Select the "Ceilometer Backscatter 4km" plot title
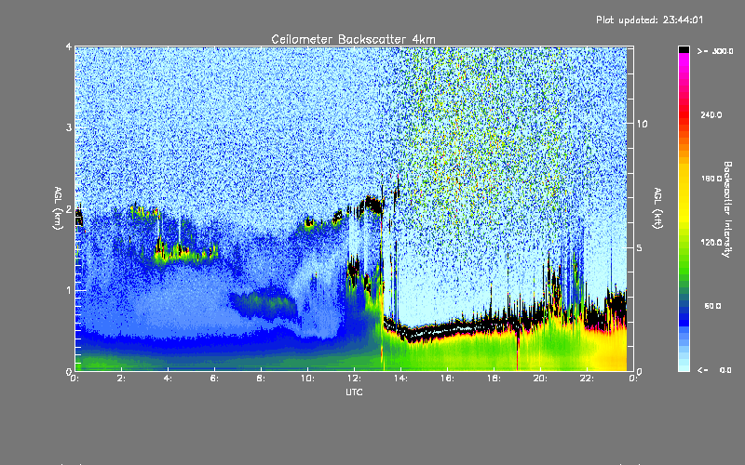Image resolution: width=745 pixels, height=465 pixels. pyautogui.click(x=353, y=39)
